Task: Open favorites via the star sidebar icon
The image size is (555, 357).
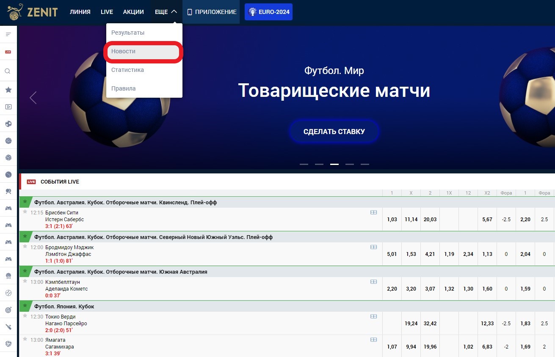Action: (x=8, y=90)
